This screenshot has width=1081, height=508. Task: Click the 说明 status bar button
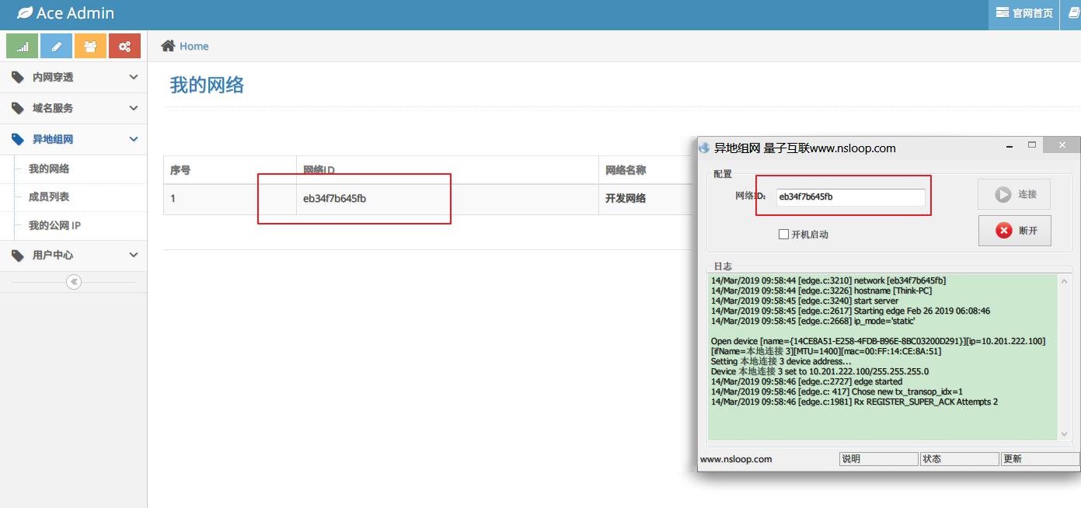[878, 459]
